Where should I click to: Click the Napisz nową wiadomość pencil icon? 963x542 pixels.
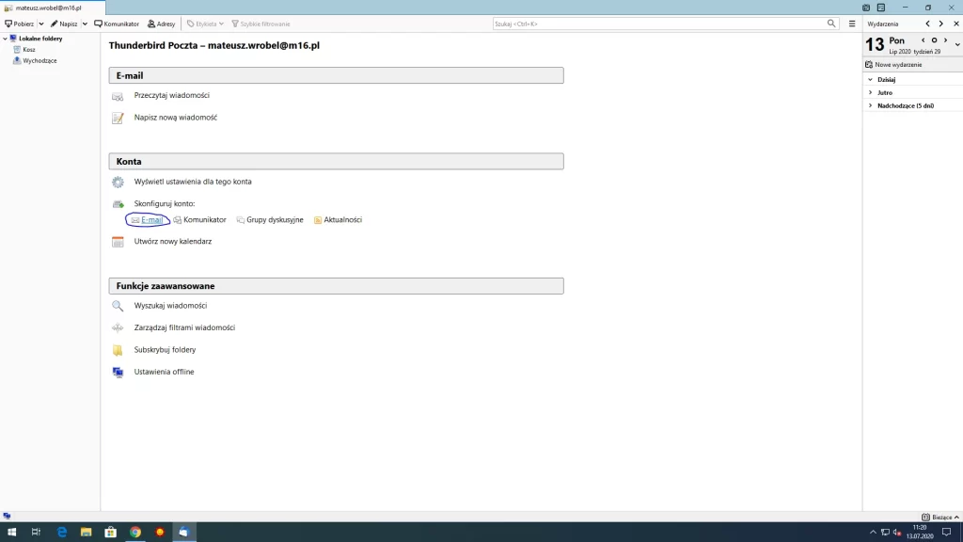[x=118, y=118]
